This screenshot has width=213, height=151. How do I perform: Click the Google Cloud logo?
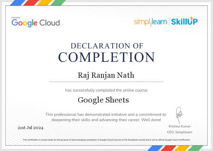click(x=36, y=23)
